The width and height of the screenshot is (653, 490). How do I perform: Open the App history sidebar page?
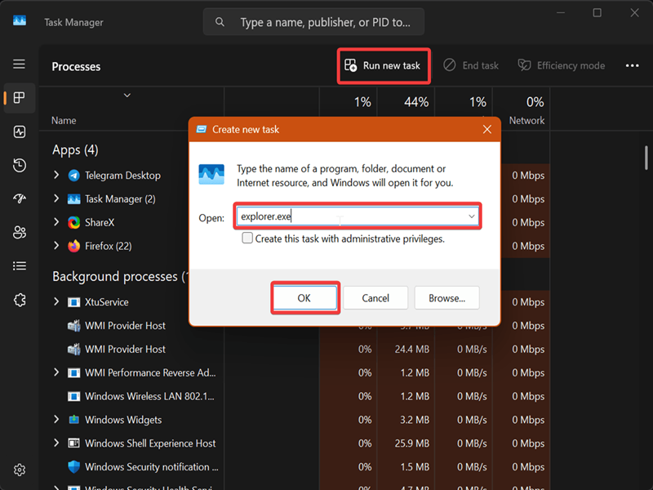click(x=19, y=166)
